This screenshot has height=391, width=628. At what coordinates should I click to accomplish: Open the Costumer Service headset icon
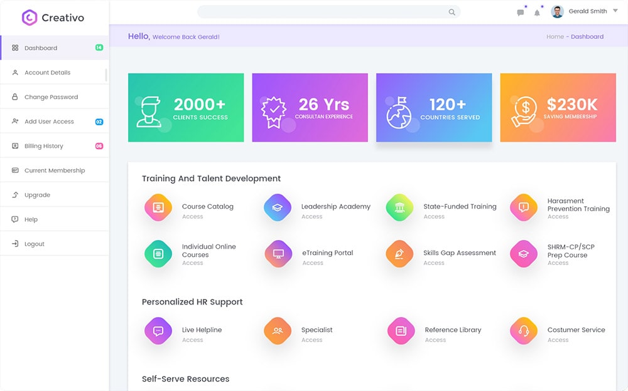(x=523, y=331)
